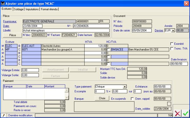Open the Fournisseur link
This screenshot has width=190, height=118.
coord(10,21)
